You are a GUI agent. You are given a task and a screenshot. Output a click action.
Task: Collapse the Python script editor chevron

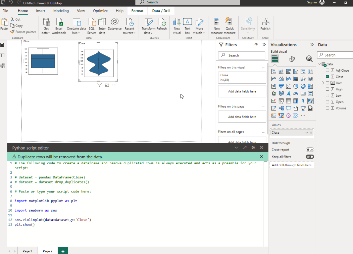pos(236,147)
